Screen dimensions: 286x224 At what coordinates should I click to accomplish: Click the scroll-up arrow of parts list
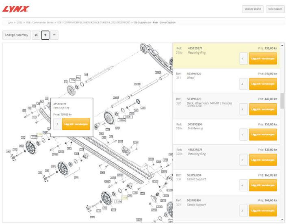pyautogui.click(x=282, y=45)
